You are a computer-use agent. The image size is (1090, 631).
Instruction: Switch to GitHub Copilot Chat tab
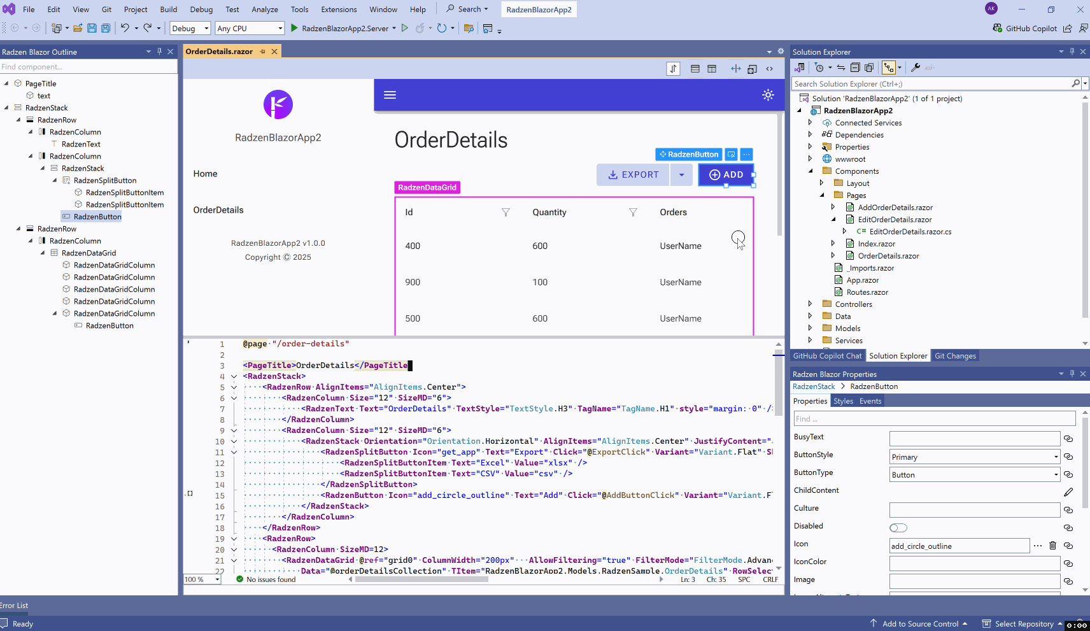point(827,356)
